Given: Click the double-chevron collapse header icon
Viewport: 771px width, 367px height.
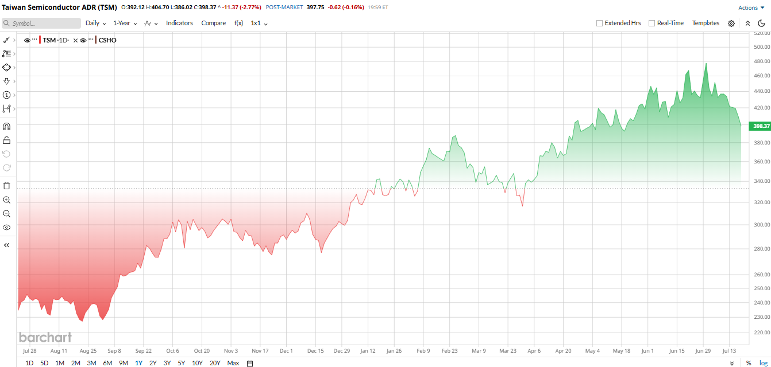Looking at the screenshot, I should (747, 24).
